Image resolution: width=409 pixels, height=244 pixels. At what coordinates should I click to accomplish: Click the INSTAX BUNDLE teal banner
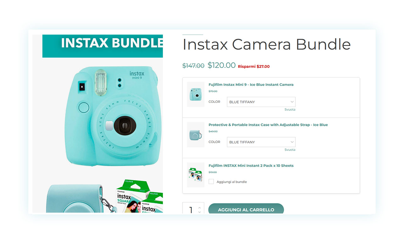tap(103, 46)
